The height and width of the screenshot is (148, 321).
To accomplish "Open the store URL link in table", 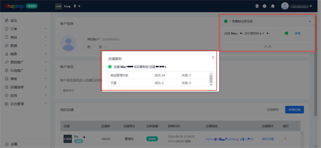I will (x=230, y=139).
